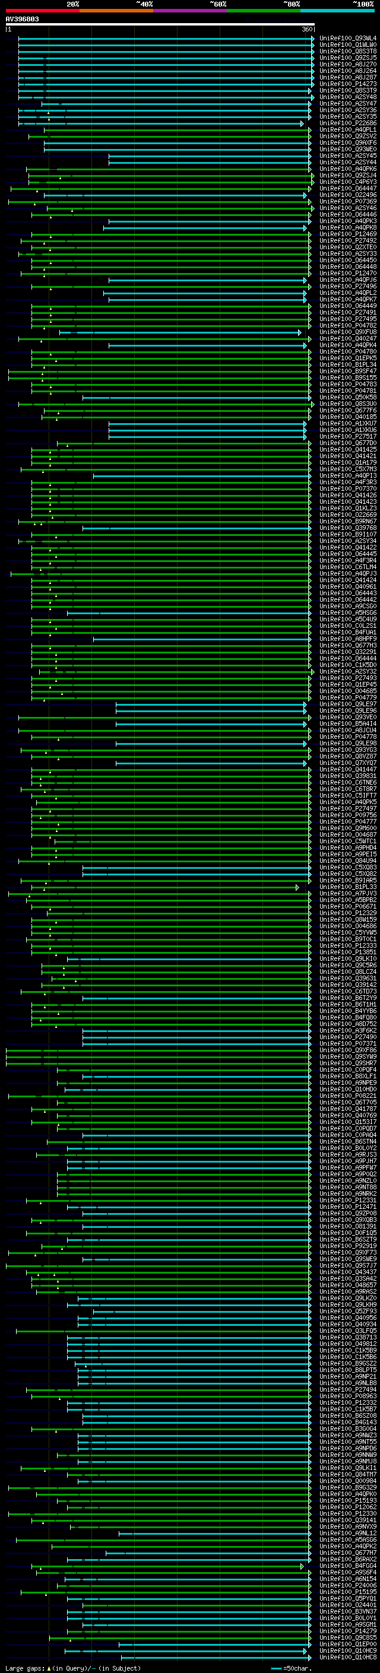Click the white query sequence ruler bar
Screen dimensions: 380x1673
[160, 25]
